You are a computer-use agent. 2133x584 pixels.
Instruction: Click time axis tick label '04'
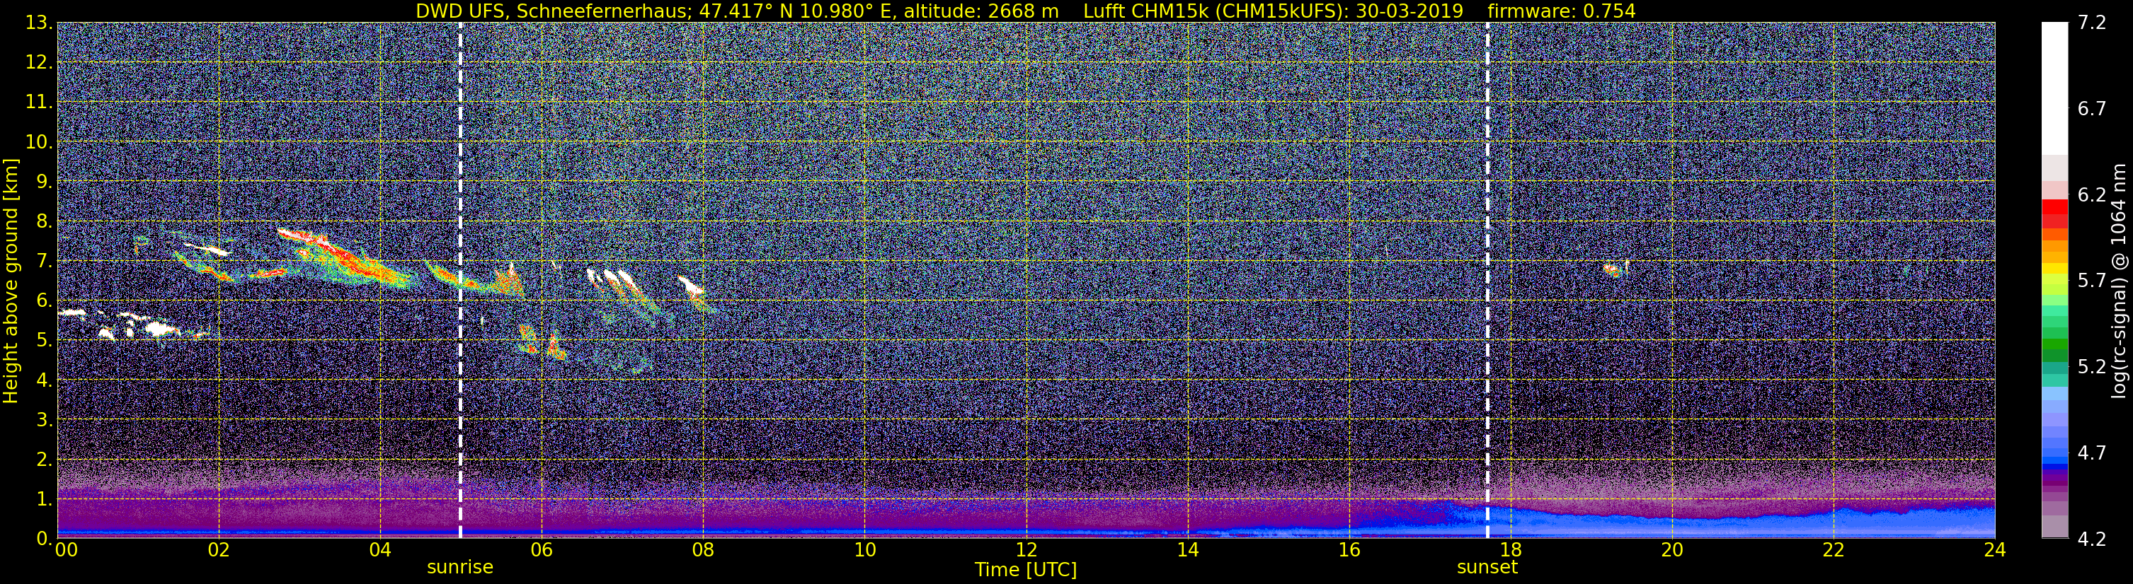coord(380,551)
